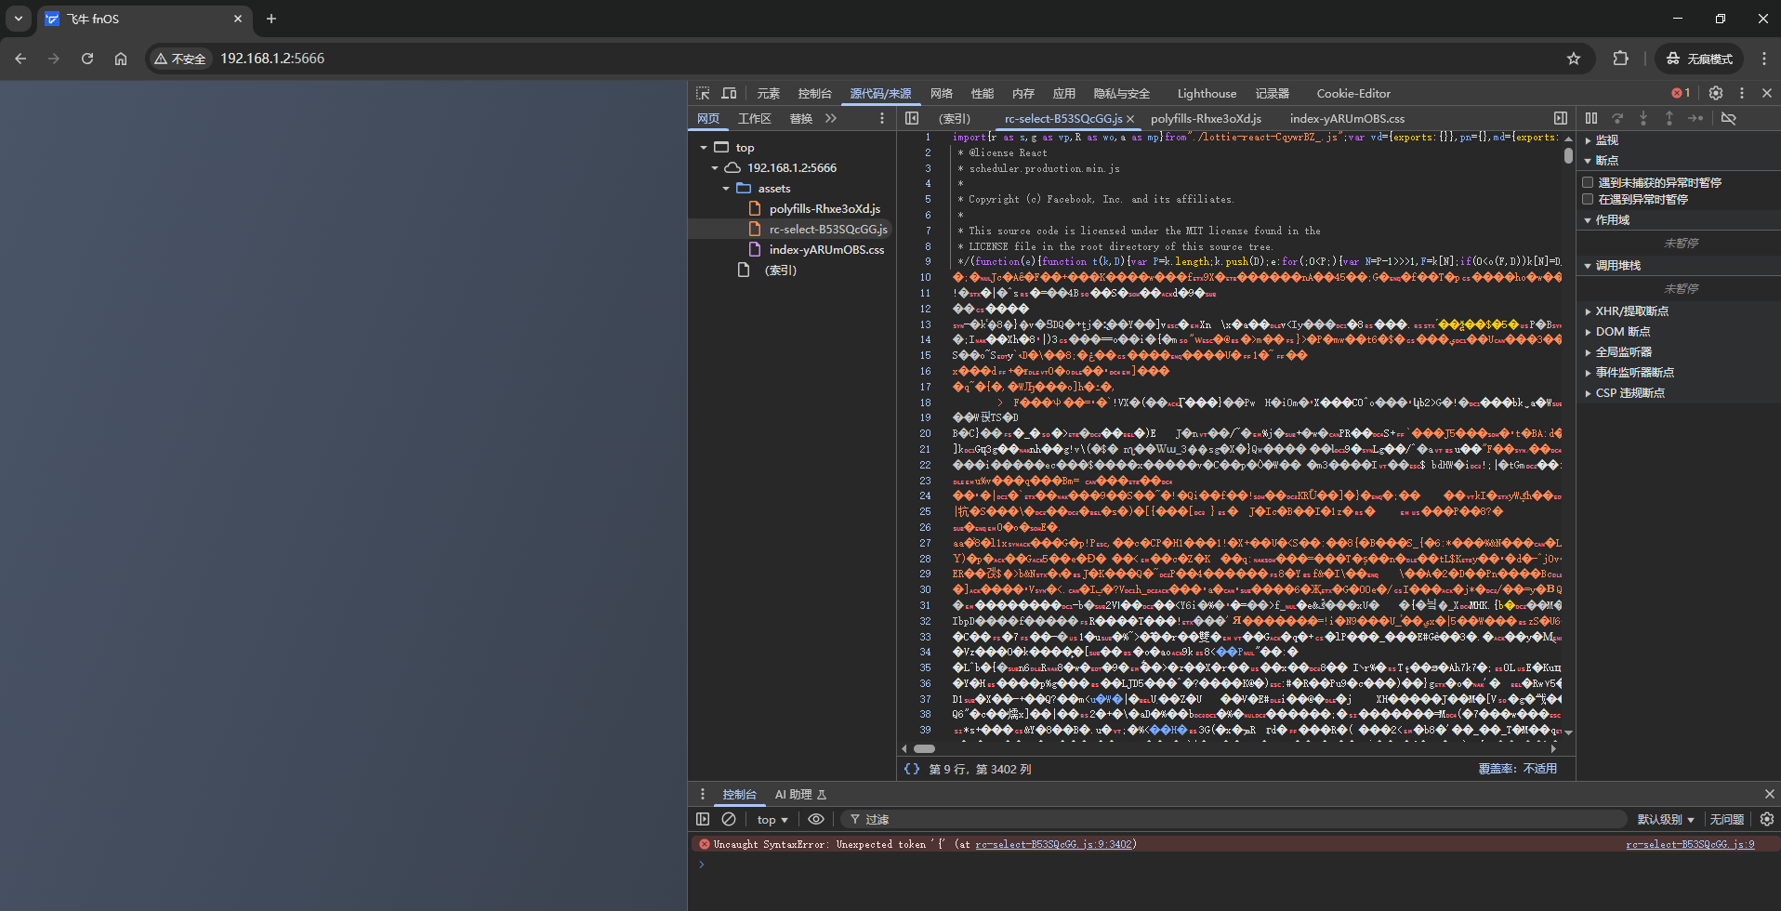This screenshot has width=1781, height=911.
Task: Enable pause on caught exceptions checkbox
Action: point(1589,200)
